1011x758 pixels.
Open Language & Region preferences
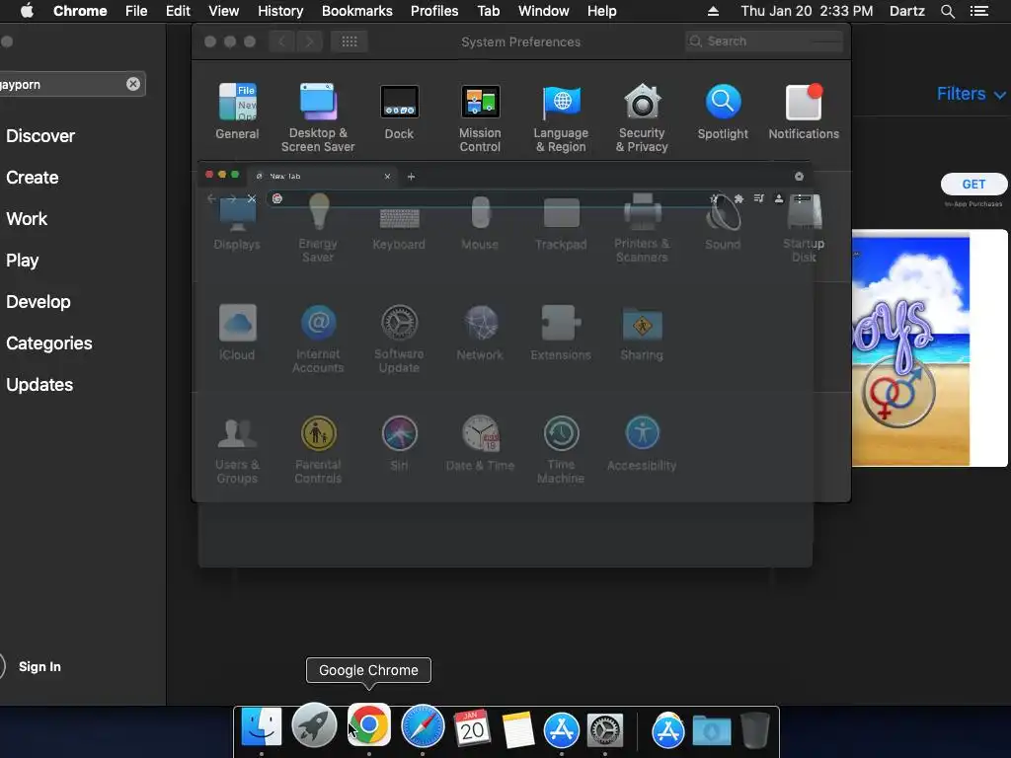pos(561,117)
